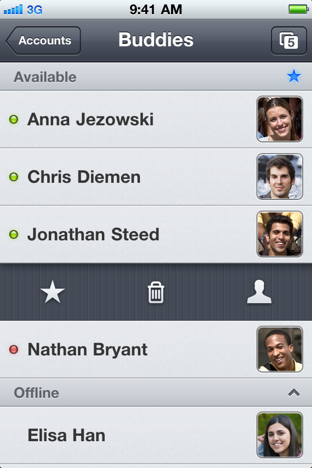312x468 pixels.
Task: Click Chris Diemen's green availability dot
Action: point(14,176)
